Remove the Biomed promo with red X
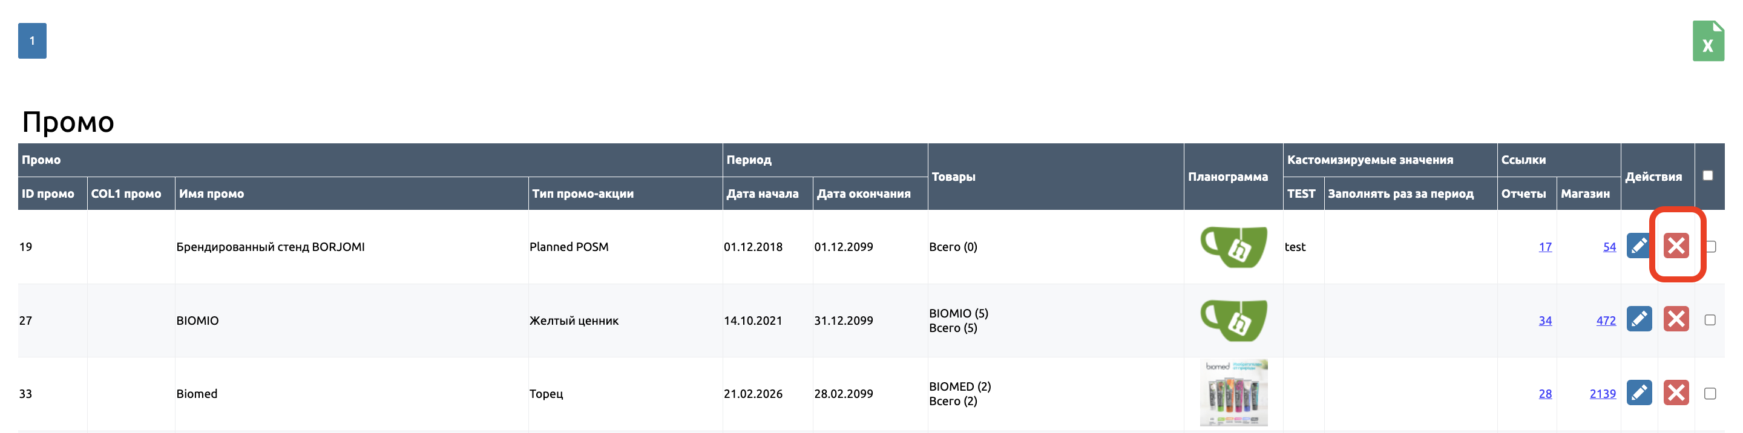 pyautogui.click(x=1676, y=393)
